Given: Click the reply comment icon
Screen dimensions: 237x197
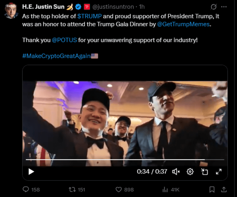Looking at the screenshot, I should point(26,190).
